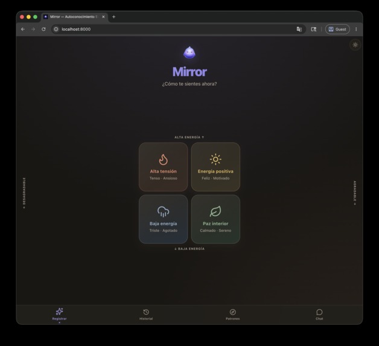This screenshot has height=346, width=379.
Task: Click the Mirror mascot logo
Action: coord(189,53)
